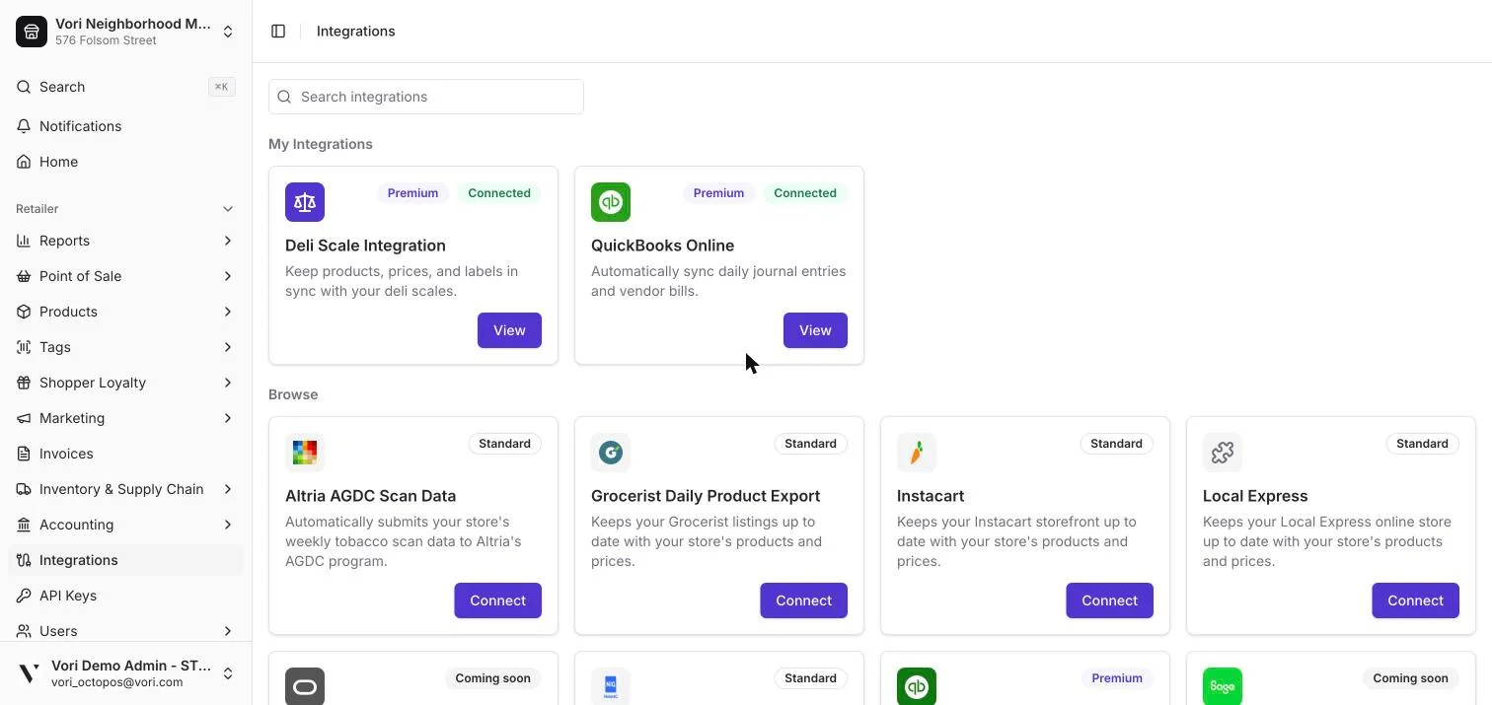The height and width of the screenshot is (705, 1492).
Task: Open Search in the sidebar
Action: click(x=125, y=87)
